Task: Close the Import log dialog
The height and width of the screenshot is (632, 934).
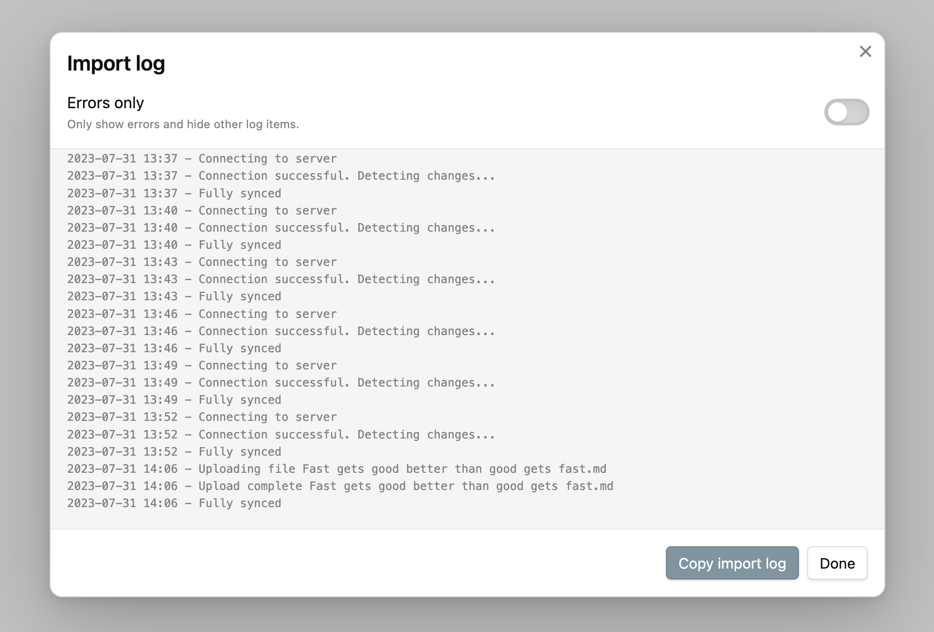Action: 865,51
